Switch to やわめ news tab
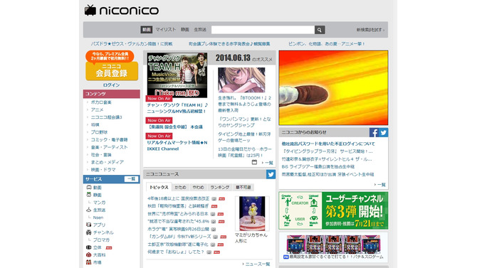The height and width of the screenshot is (268, 477). tap(199, 188)
